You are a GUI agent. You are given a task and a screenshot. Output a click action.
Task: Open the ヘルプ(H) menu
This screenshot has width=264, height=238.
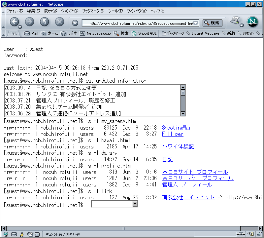tap(158, 11)
